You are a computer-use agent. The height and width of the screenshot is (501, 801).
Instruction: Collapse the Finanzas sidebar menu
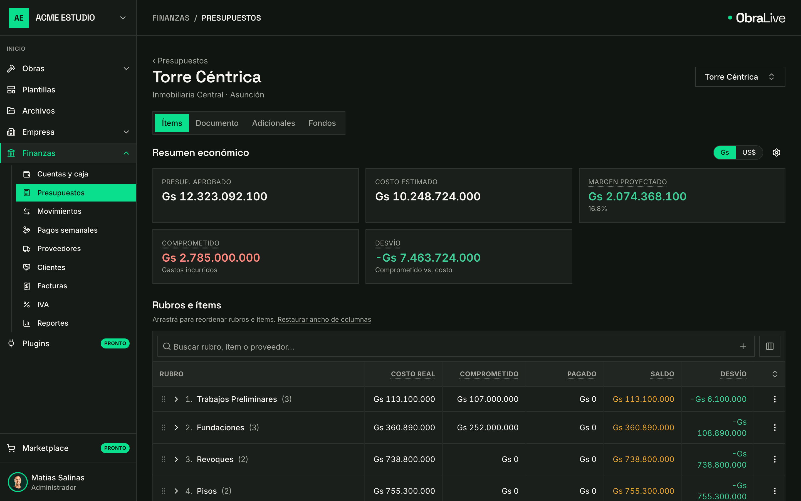tap(68, 153)
